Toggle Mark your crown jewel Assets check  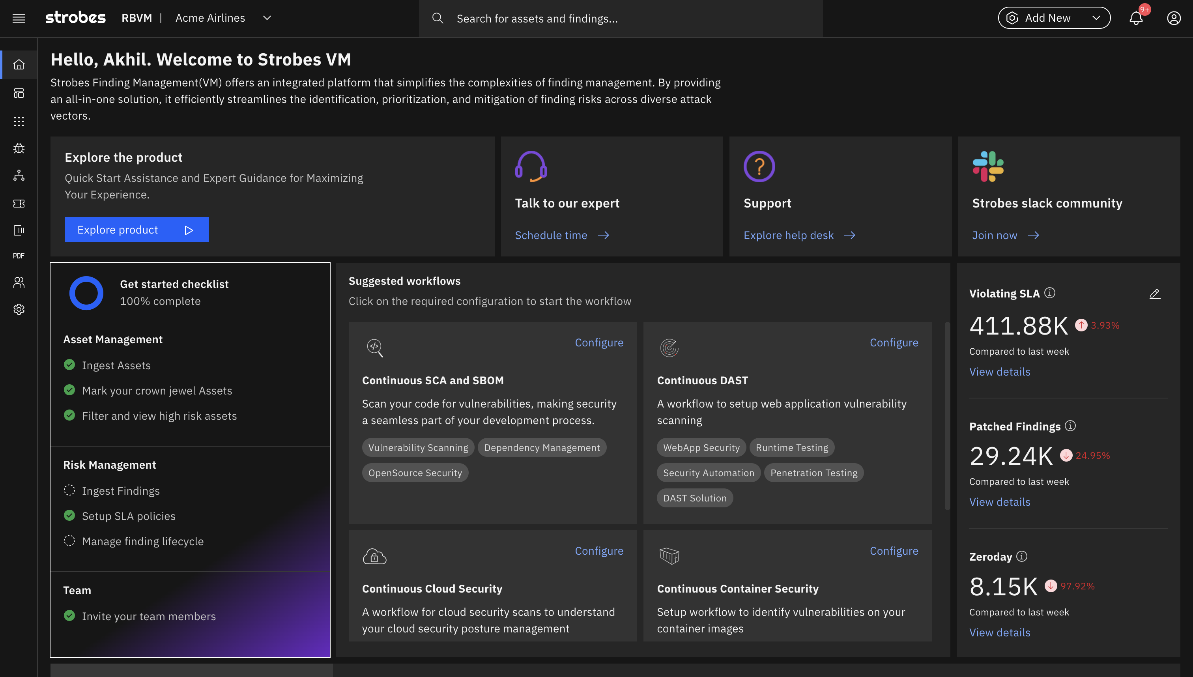tap(69, 390)
